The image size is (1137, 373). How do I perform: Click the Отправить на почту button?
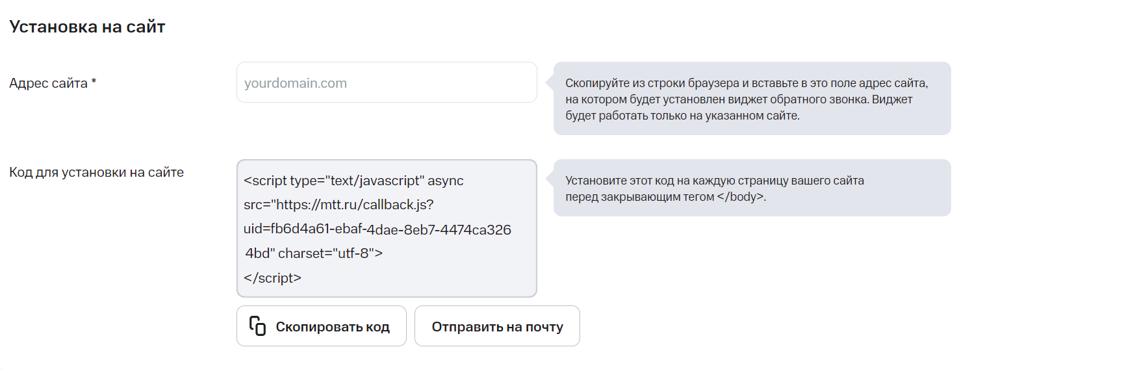[497, 326]
